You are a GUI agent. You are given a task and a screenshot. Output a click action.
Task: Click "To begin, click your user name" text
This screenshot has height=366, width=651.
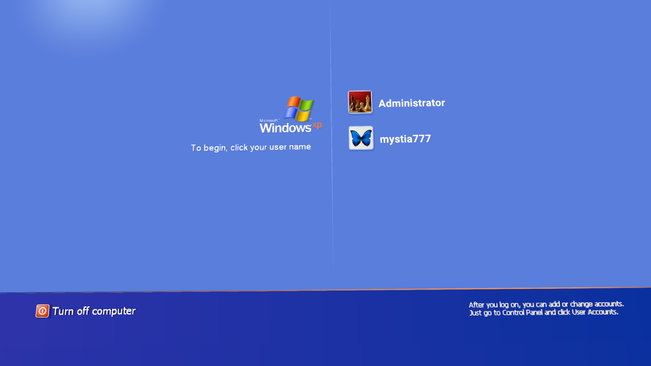click(251, 147)
